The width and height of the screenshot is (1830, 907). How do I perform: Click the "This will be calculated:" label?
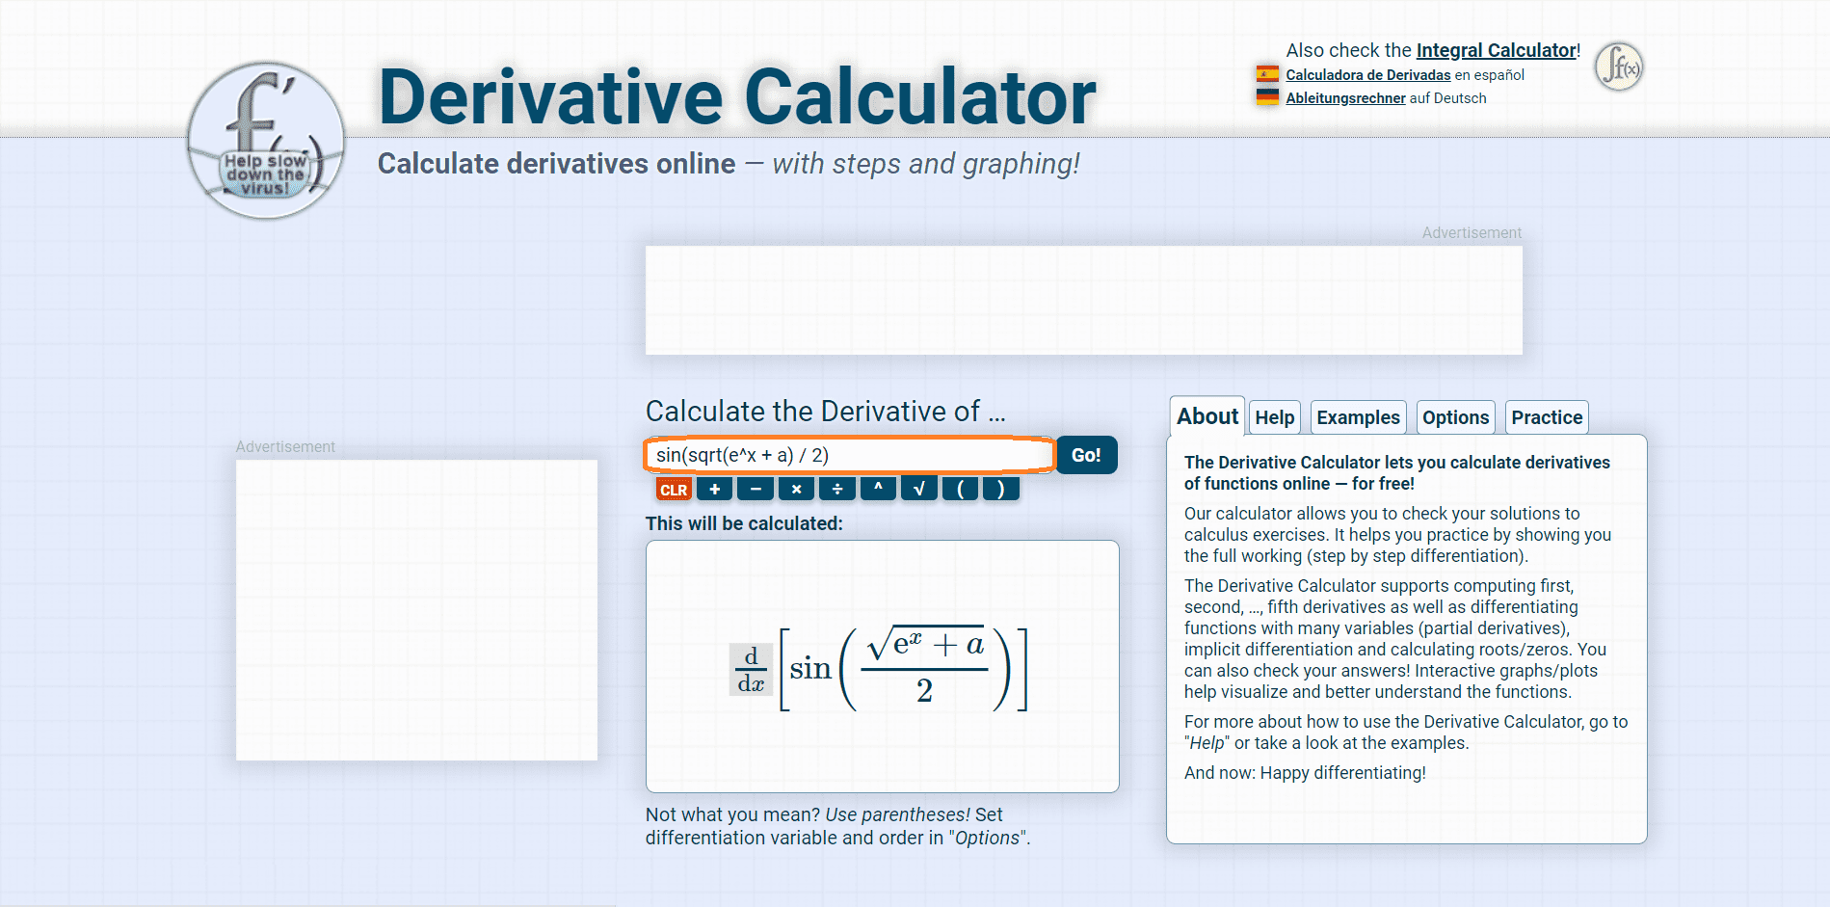(744, 523)
